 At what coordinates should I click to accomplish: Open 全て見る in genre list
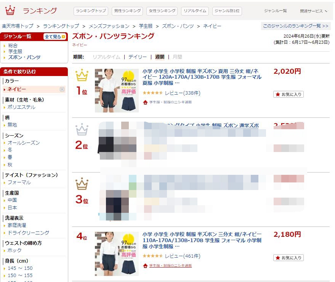click(x=55, y=36)
